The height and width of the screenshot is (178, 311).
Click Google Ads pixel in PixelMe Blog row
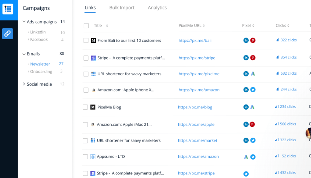coord(252,107)
